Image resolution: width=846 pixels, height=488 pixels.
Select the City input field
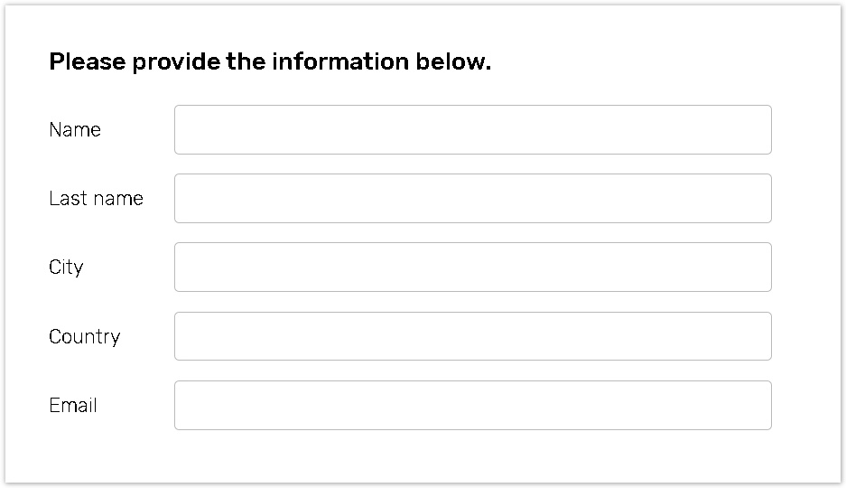pos(472,267)
